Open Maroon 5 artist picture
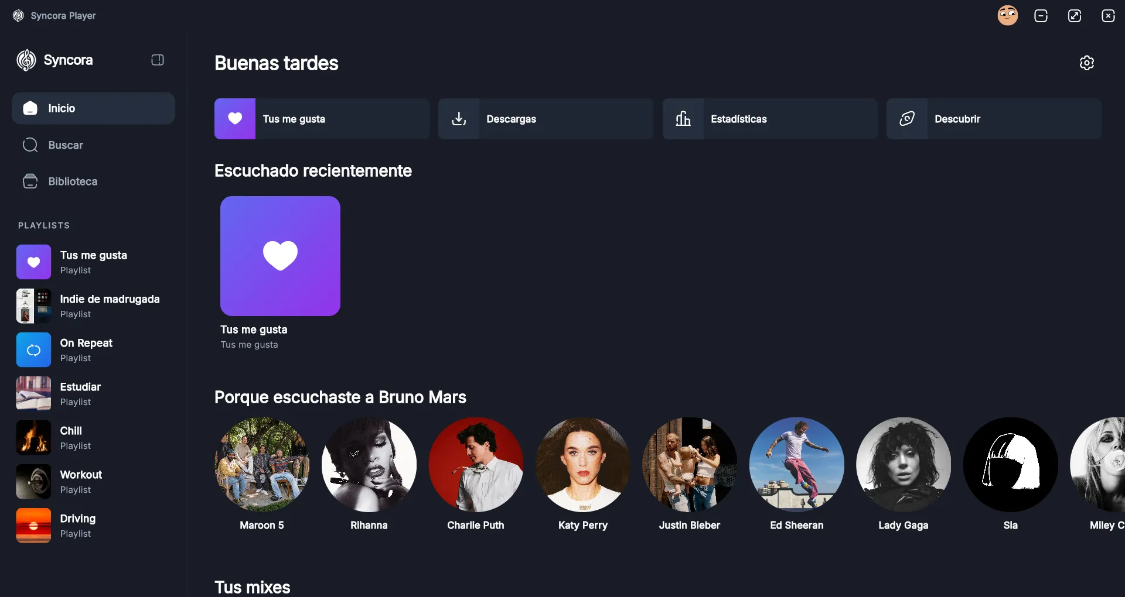This screenshot has height=597, width=1125. (x=262, y=465)
